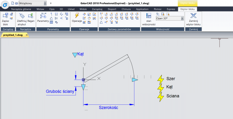Viewport: 233px width, 119px height.
Task: Open the Opis ribbon tab
Action: pyautogui.click(x=52, y=9)
